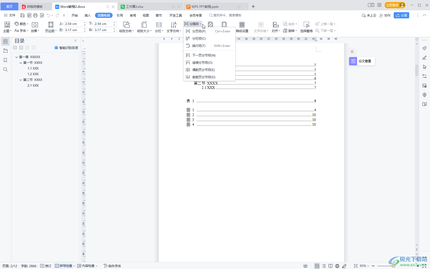The width and height of the screenshot is (430, 269).
Task: Click the Login (立即登录) button
Action: pos(395,5)
